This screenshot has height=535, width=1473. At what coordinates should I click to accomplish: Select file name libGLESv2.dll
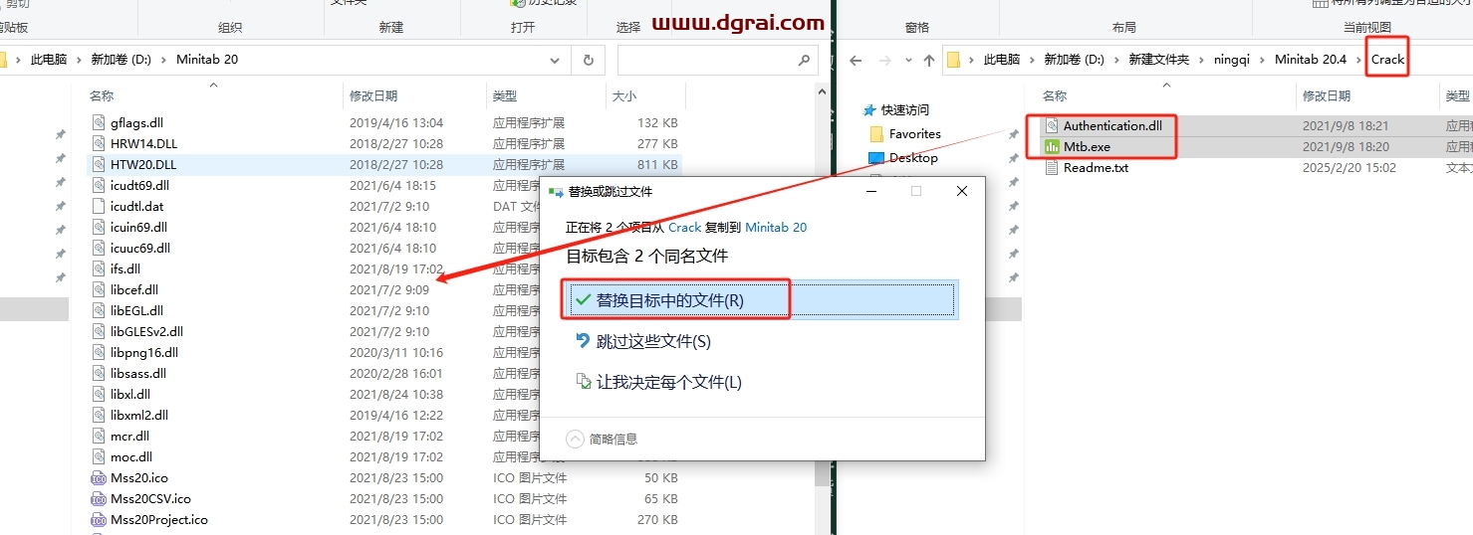(x=147, y=331)
